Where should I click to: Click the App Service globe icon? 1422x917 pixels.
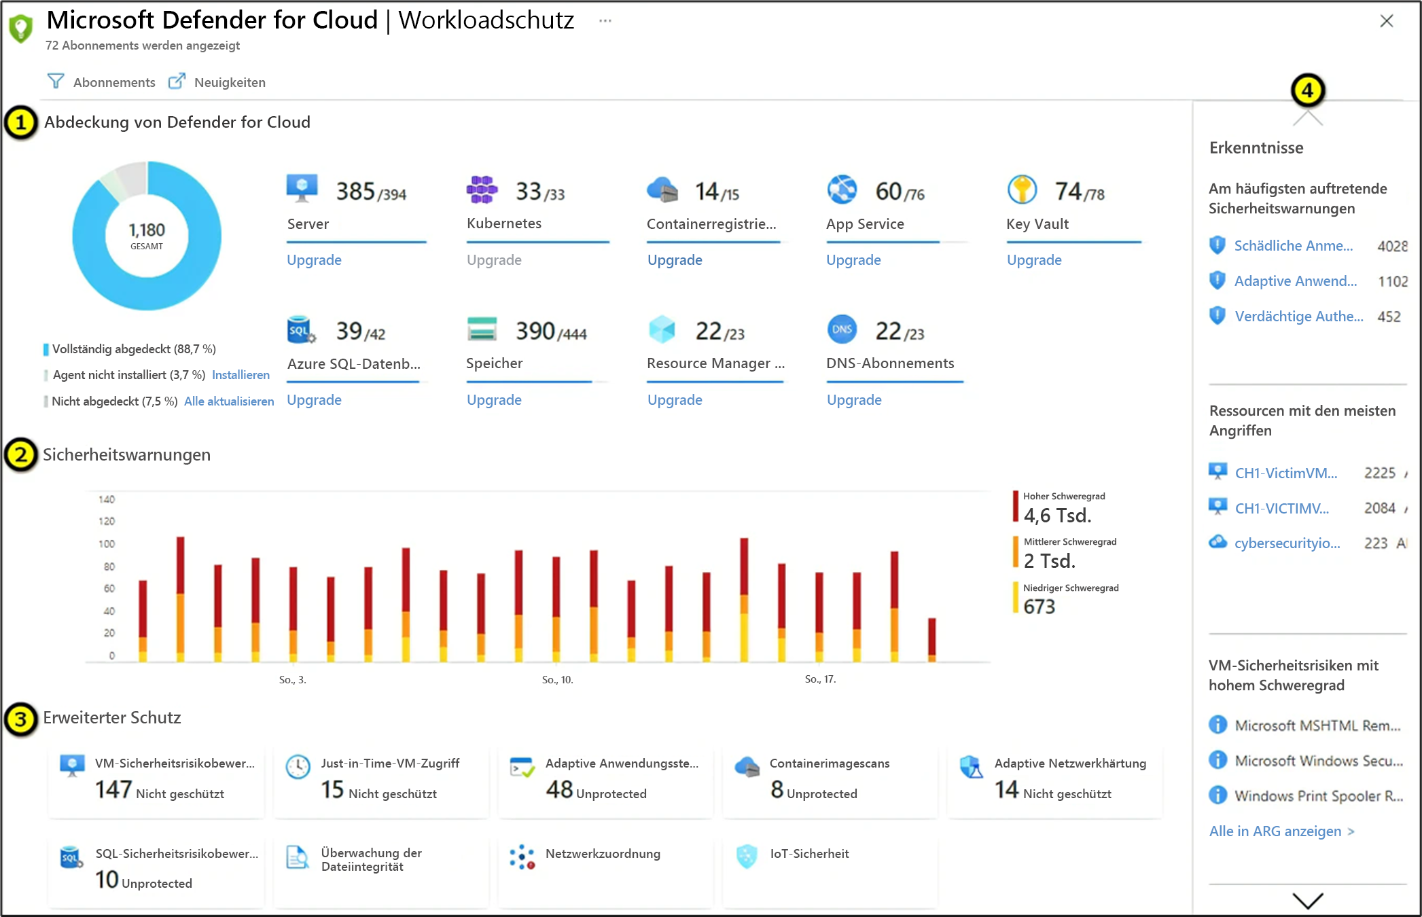pos(842,190)
